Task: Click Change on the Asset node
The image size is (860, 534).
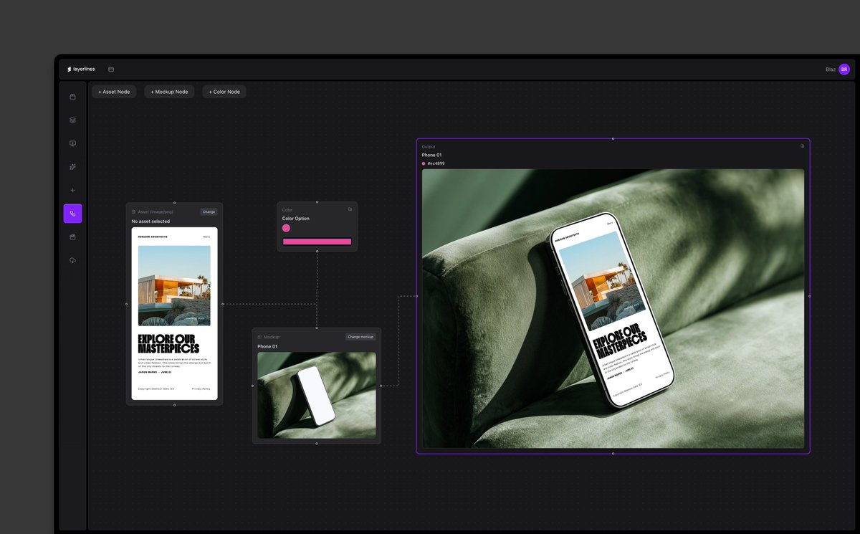Action: pos(209,211)
